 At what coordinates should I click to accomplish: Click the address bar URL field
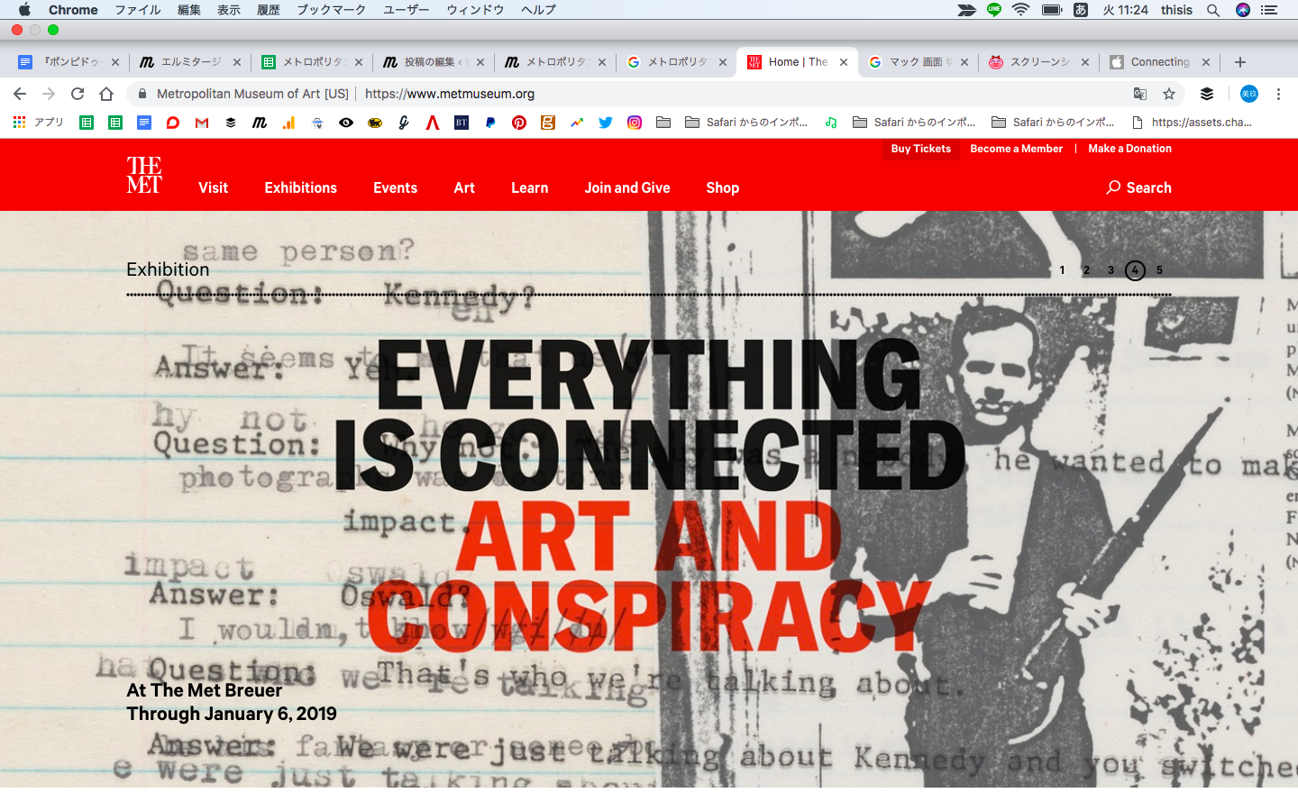coord(631,94)
